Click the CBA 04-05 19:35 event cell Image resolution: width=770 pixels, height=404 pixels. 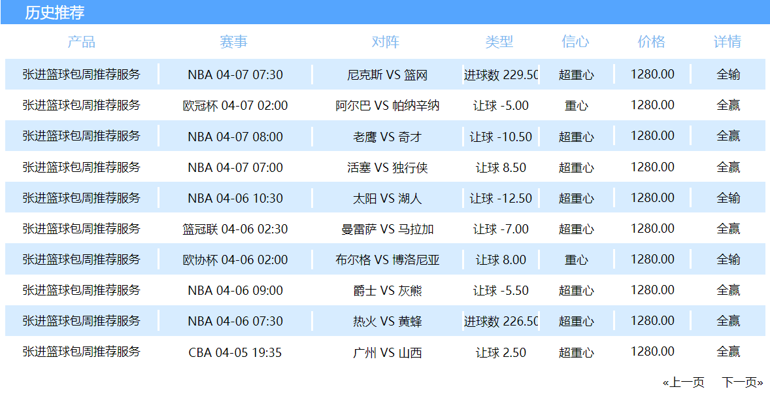235,352
